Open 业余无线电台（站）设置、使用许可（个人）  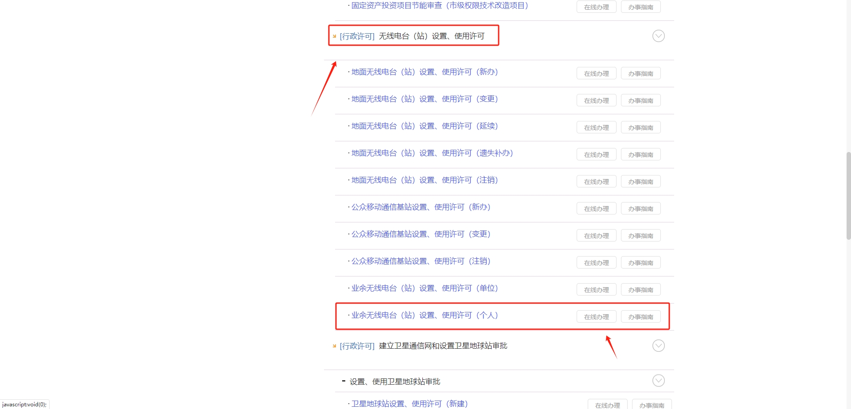point(425,315)
